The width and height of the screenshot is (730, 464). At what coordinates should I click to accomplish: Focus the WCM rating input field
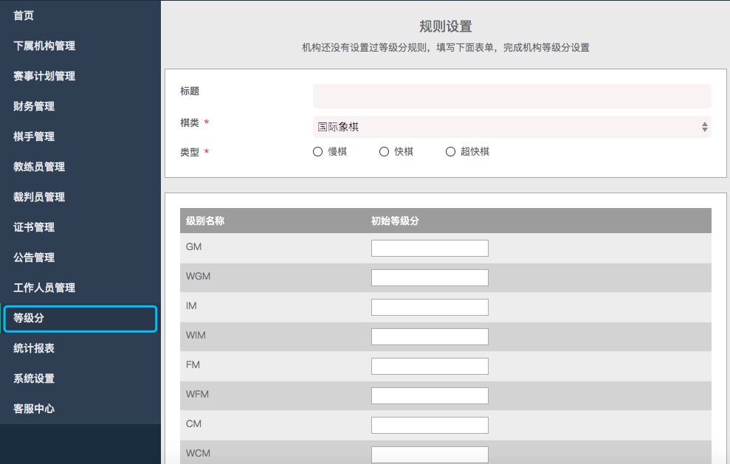click(x=430, y=454)
